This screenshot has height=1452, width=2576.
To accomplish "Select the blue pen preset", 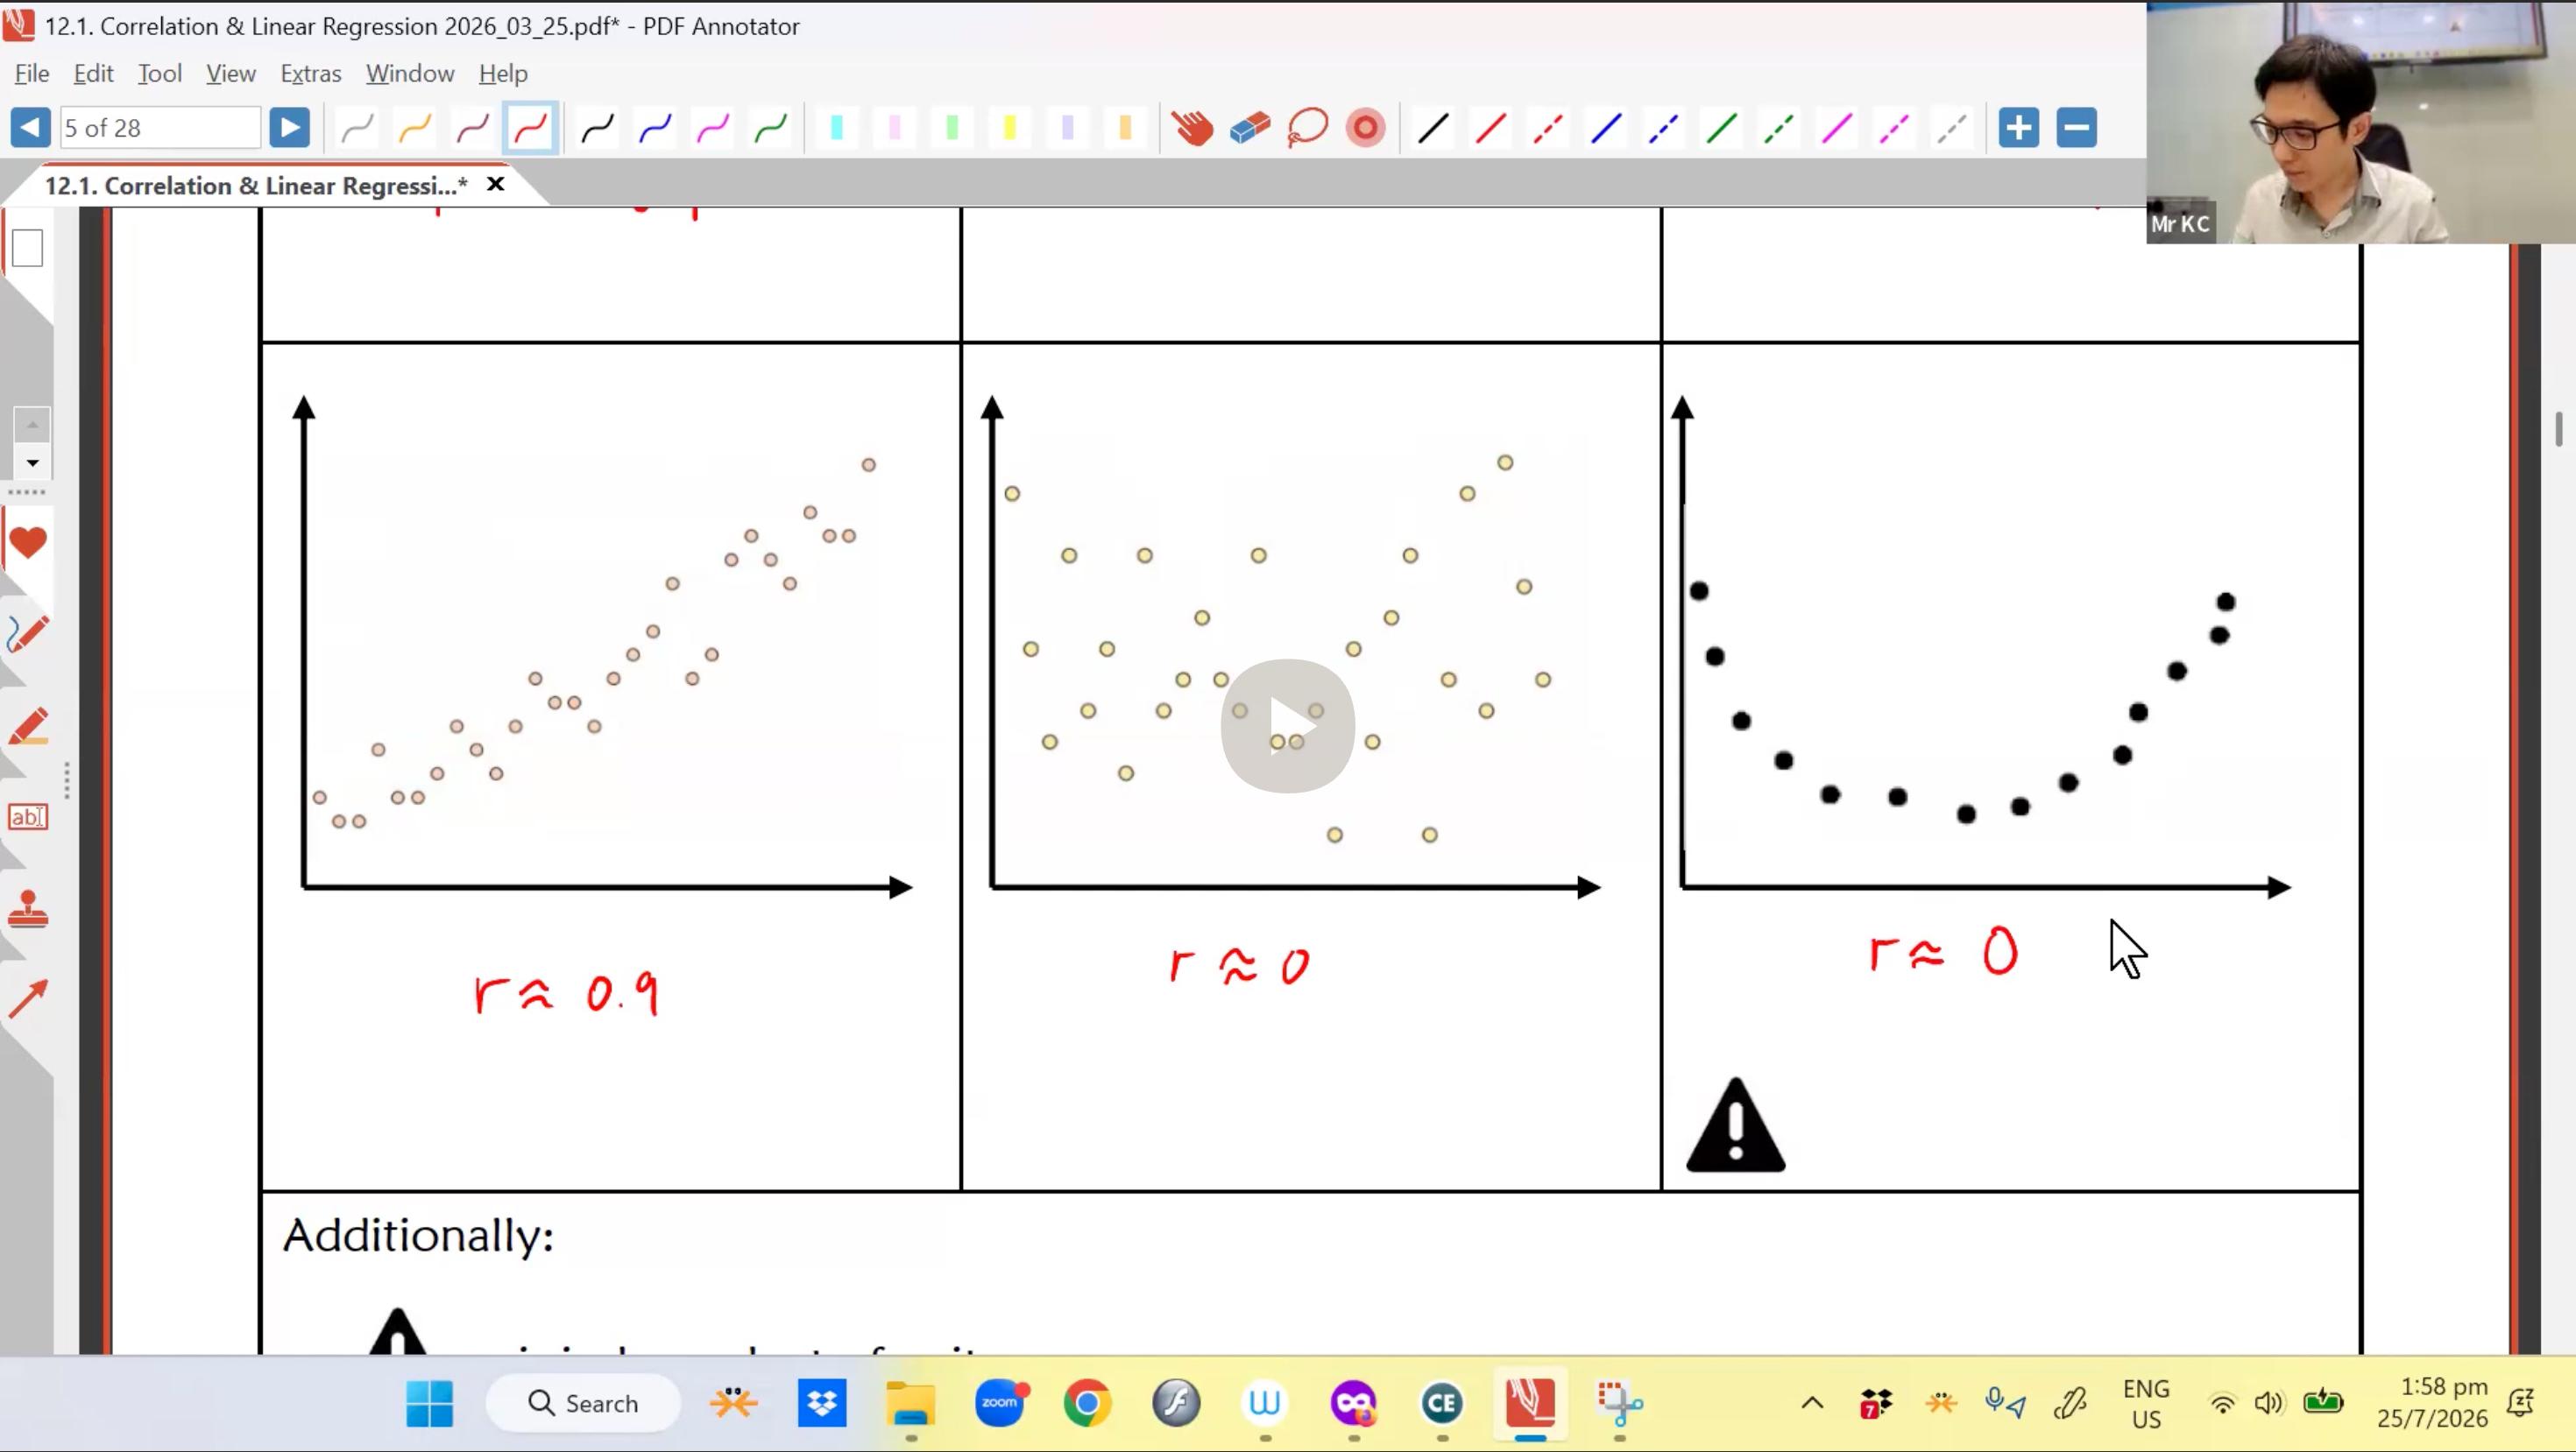I will point(655,128).
